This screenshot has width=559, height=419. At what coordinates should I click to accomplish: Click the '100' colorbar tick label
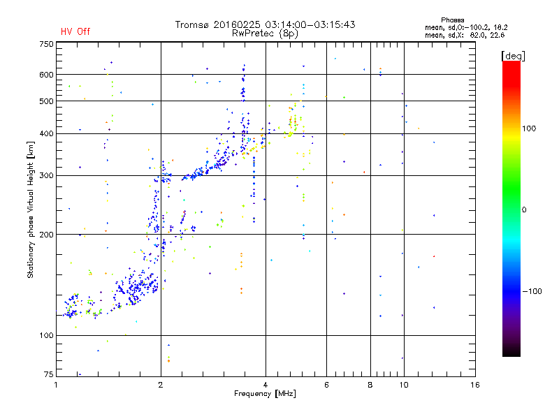click(x=529, y=128)
